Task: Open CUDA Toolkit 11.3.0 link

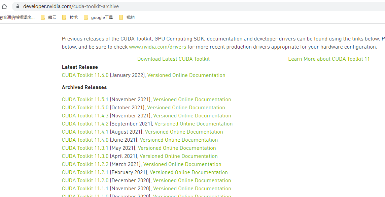Action: point(85,157)
